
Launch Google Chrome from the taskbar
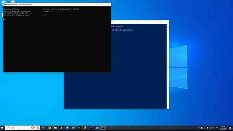[50, 128]
